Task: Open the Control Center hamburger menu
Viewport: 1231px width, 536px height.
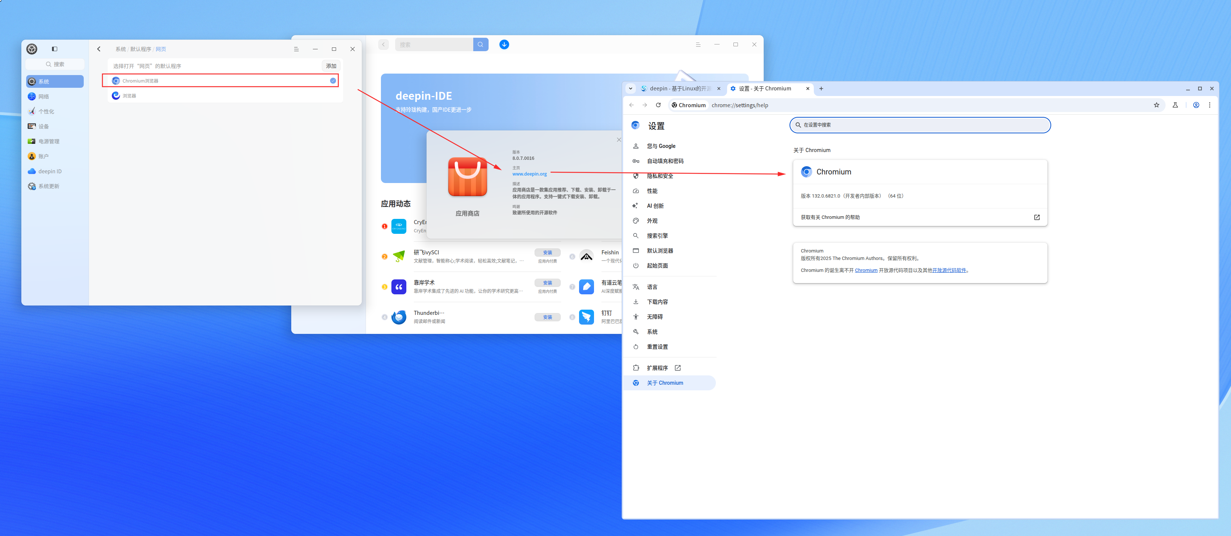Action: click(x=296, y=49)
